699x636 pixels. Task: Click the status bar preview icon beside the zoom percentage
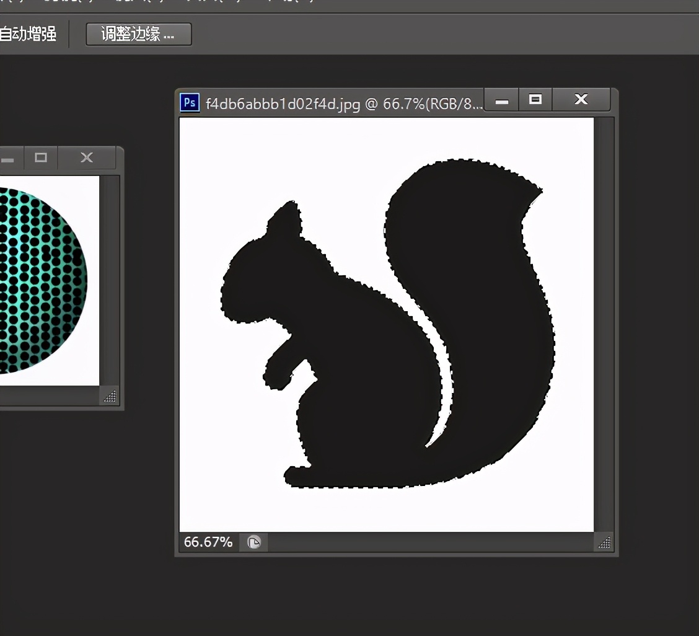tap(253, 542)
